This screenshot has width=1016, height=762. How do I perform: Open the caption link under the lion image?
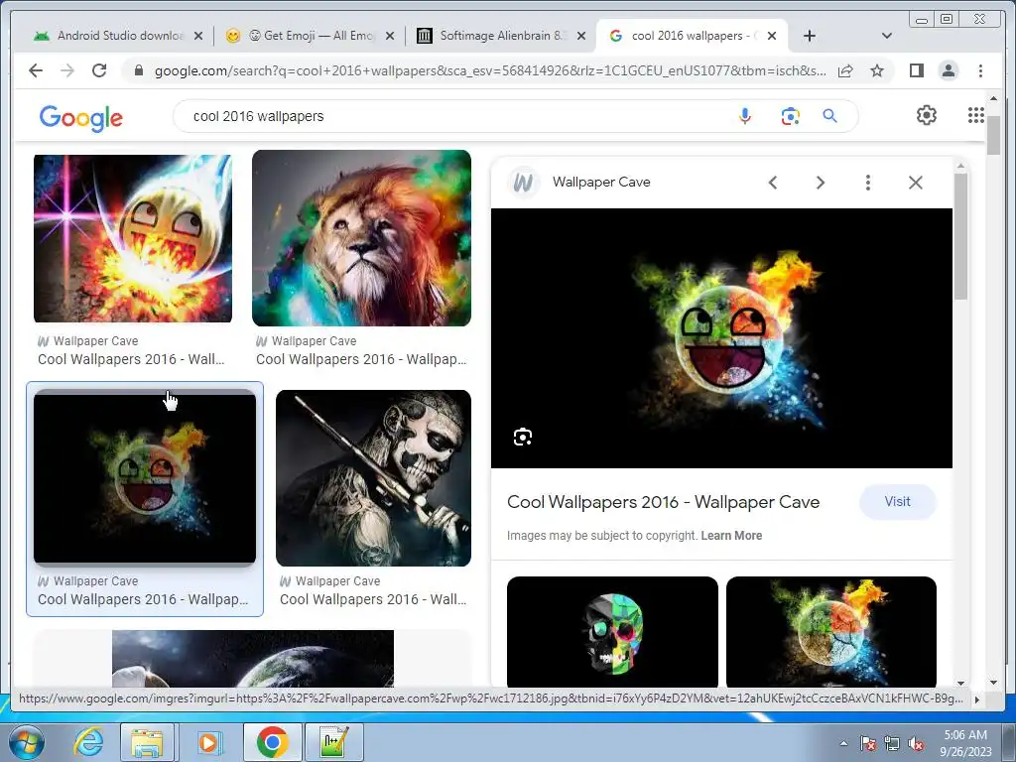coord(361,359)
